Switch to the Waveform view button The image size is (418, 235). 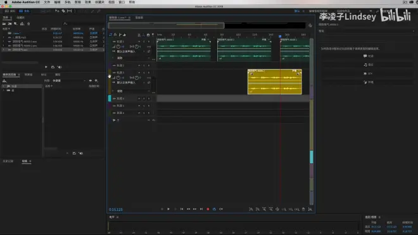(10, 11)
